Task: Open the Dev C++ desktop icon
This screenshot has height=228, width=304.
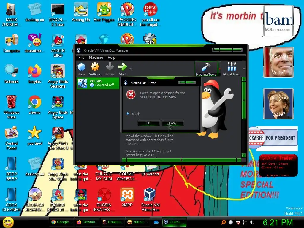Action: coord(150,15)
